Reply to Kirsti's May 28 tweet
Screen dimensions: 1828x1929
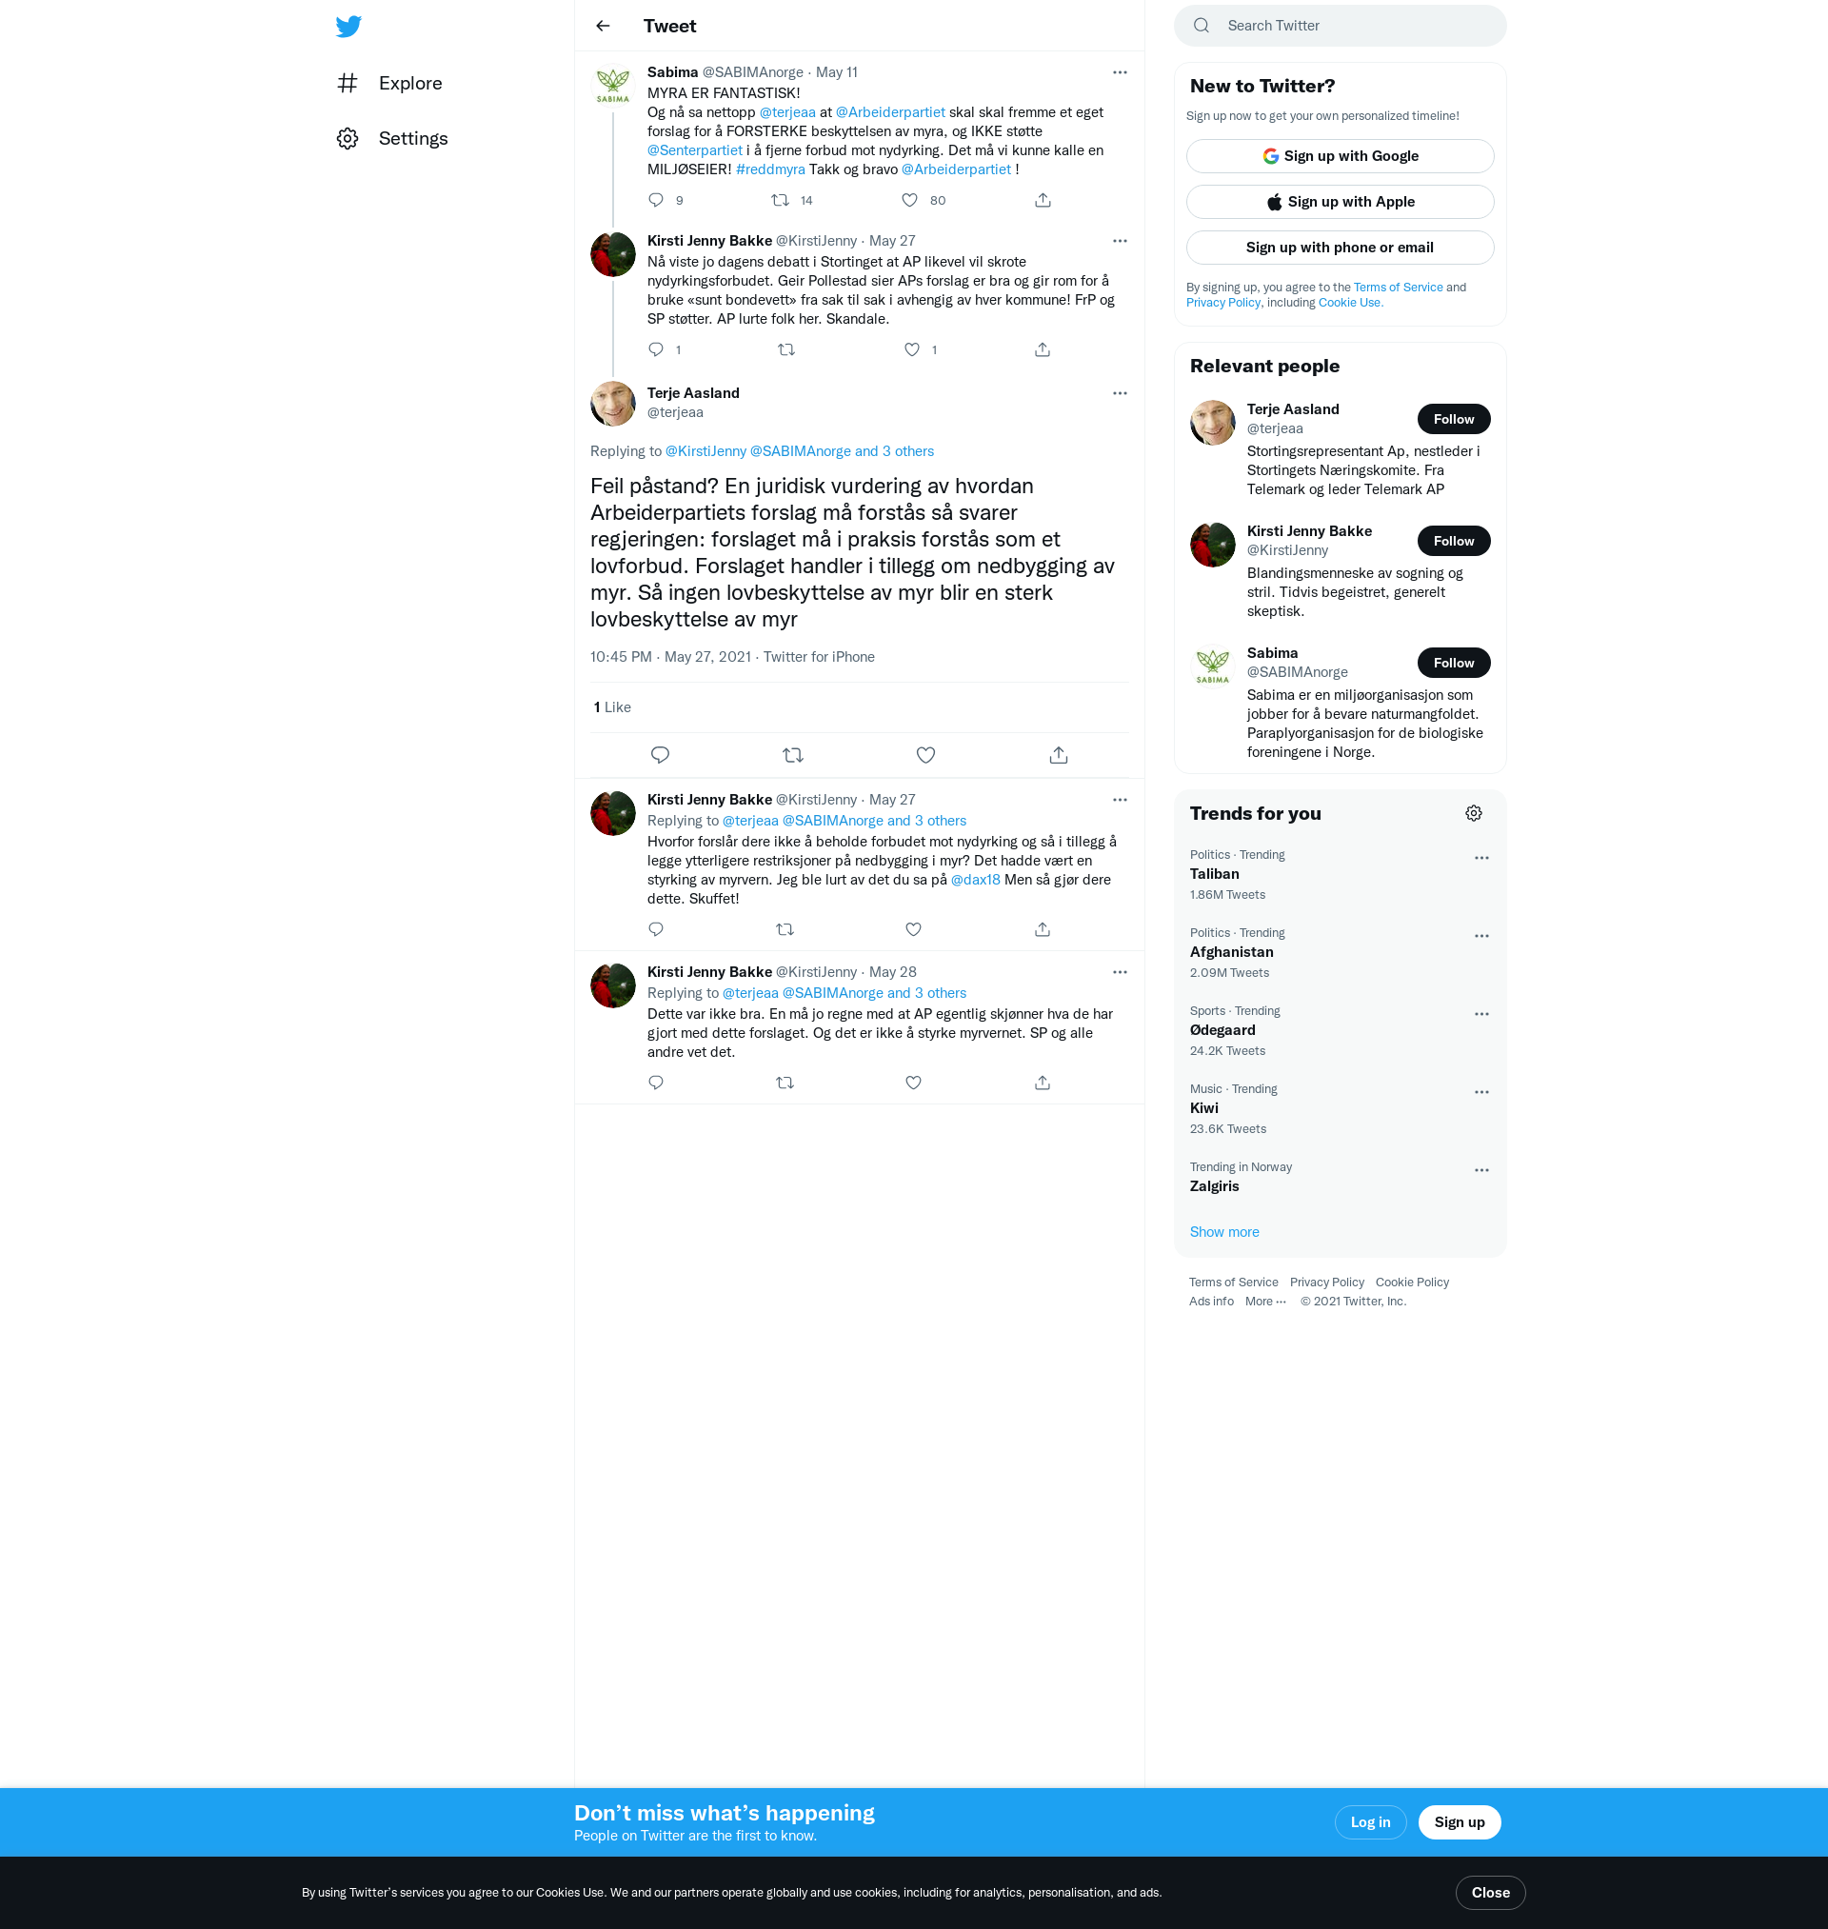(656, 1083)
